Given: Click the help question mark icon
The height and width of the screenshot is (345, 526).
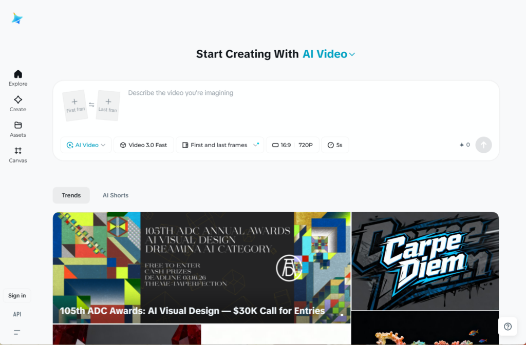Looking at the screenshot, I should point(508,327).
